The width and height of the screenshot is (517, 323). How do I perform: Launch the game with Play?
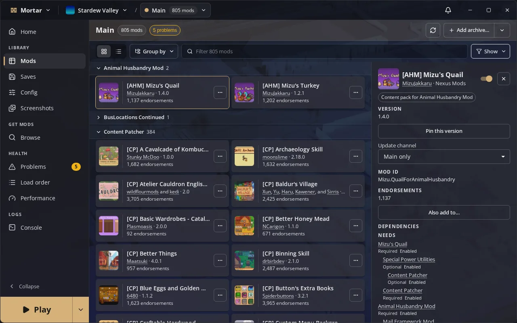point(36,310)
